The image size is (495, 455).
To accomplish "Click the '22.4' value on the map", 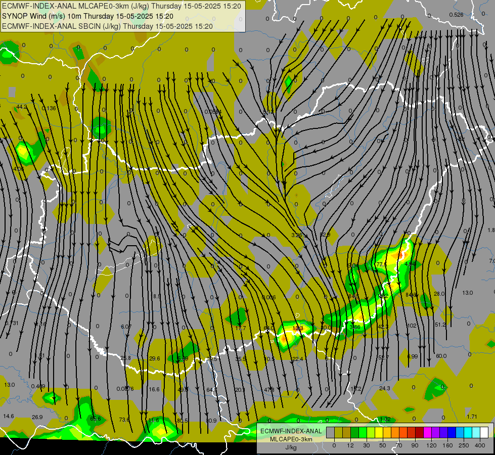I will (297, 359).
